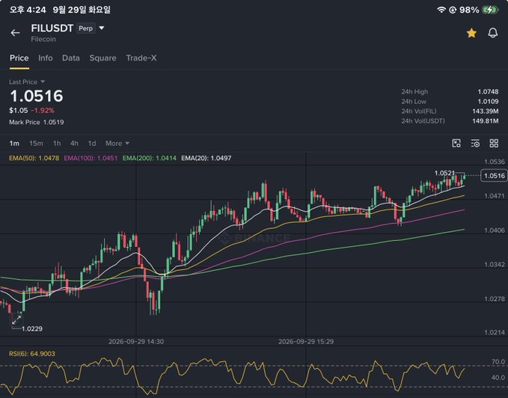508x398 pixels.
Task: Click the large last price 1.0516
Action: tap(37, 96)
